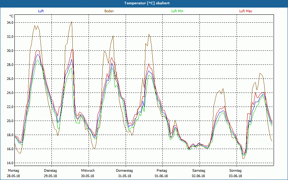
Task: Click the Dienstag day label
Action: pos(50,171)
